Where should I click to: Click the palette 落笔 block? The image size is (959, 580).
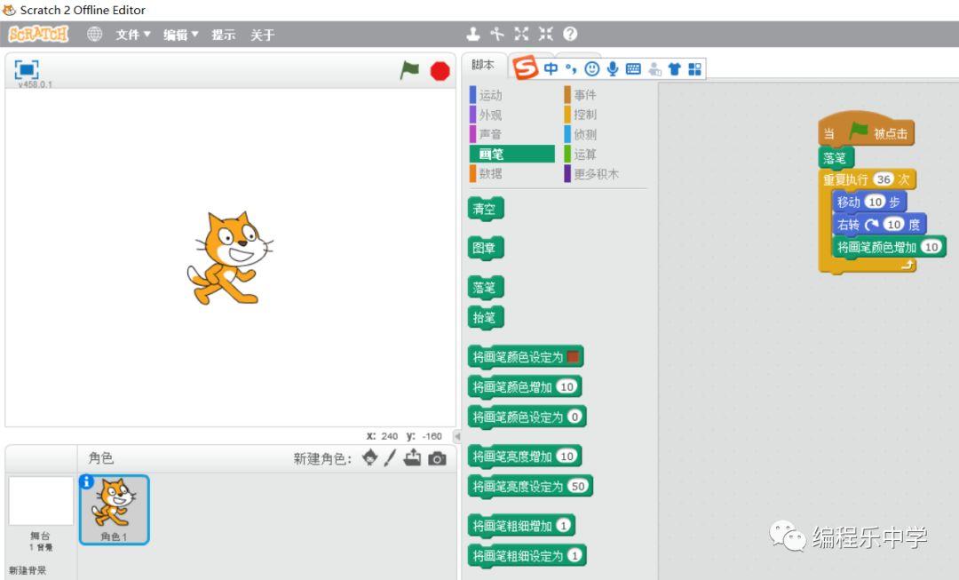486,288
